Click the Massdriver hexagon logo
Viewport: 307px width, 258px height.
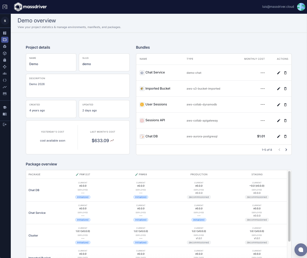click(17, 7)
